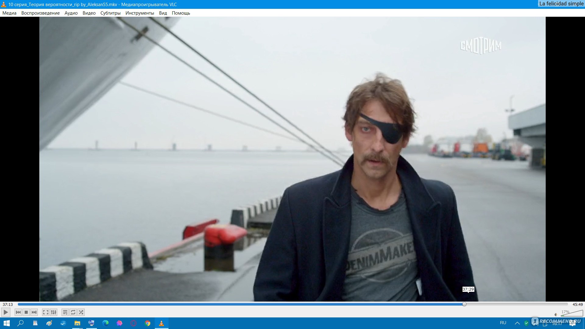This screenshot has width=585, height=329.
Task: Expand hidden system tray icons
Action: point(517,323)
